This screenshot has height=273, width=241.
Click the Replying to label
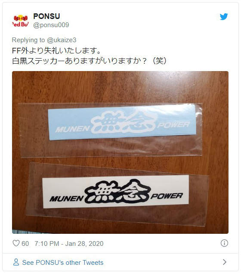(28, 40)
